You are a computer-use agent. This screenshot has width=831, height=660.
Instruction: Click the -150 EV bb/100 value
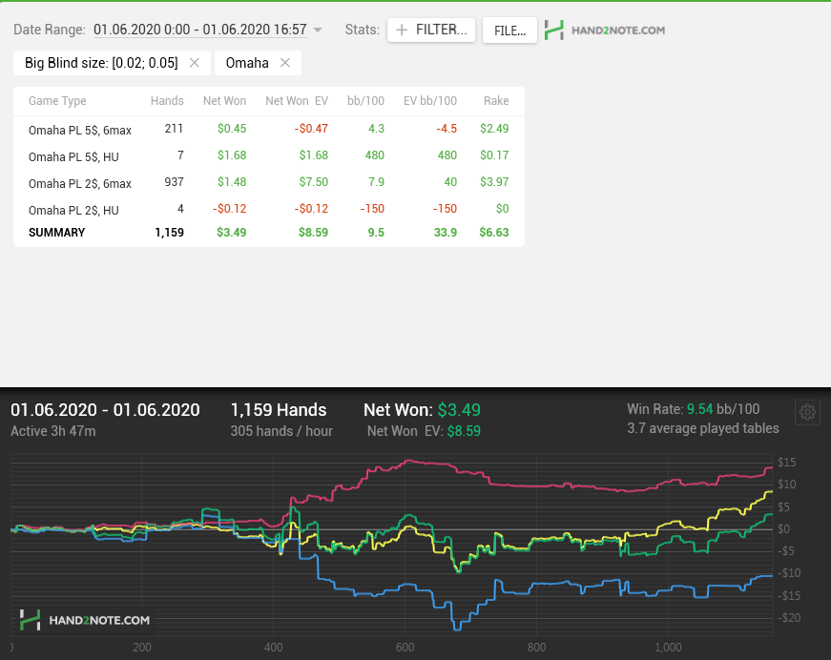[x=445, y=209]
